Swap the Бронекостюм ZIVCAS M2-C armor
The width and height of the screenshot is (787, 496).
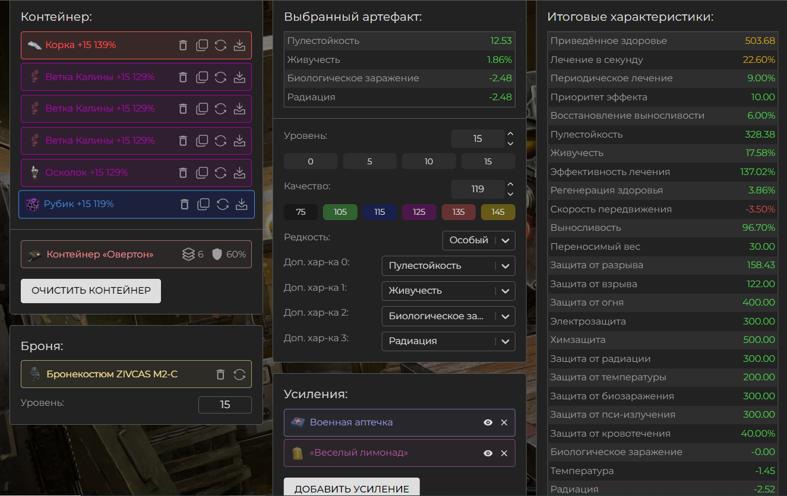click(x=239, y=374)
